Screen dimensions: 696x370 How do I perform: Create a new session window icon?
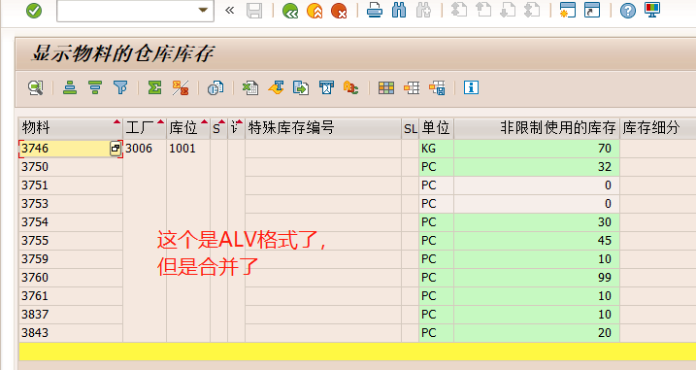point(568,10)
